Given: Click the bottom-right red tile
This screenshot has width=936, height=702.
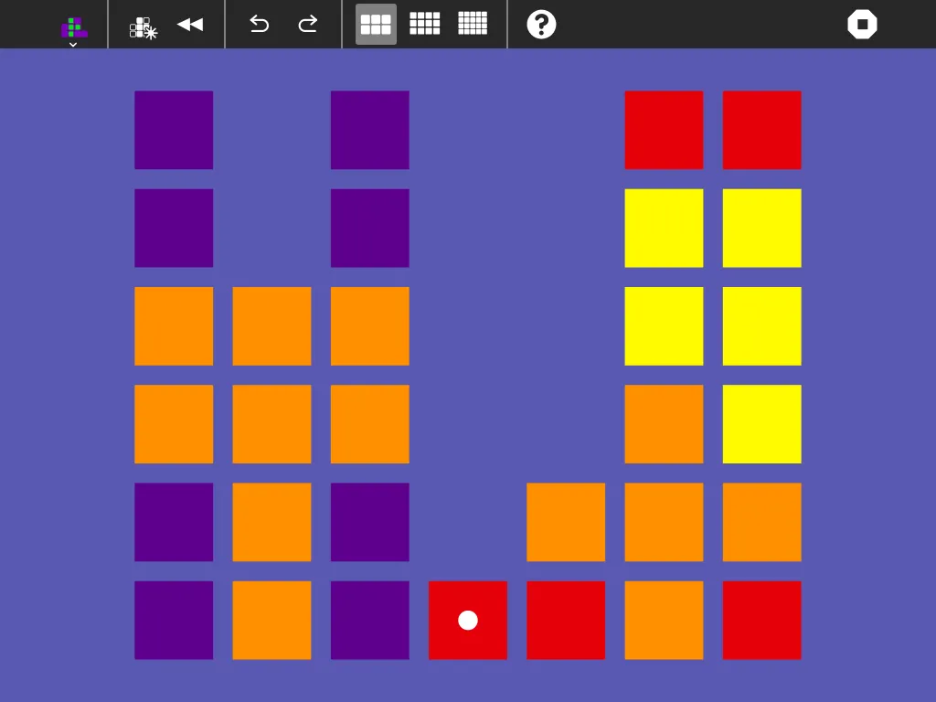Looking at the screenshot, I should (x=762, y=621).
